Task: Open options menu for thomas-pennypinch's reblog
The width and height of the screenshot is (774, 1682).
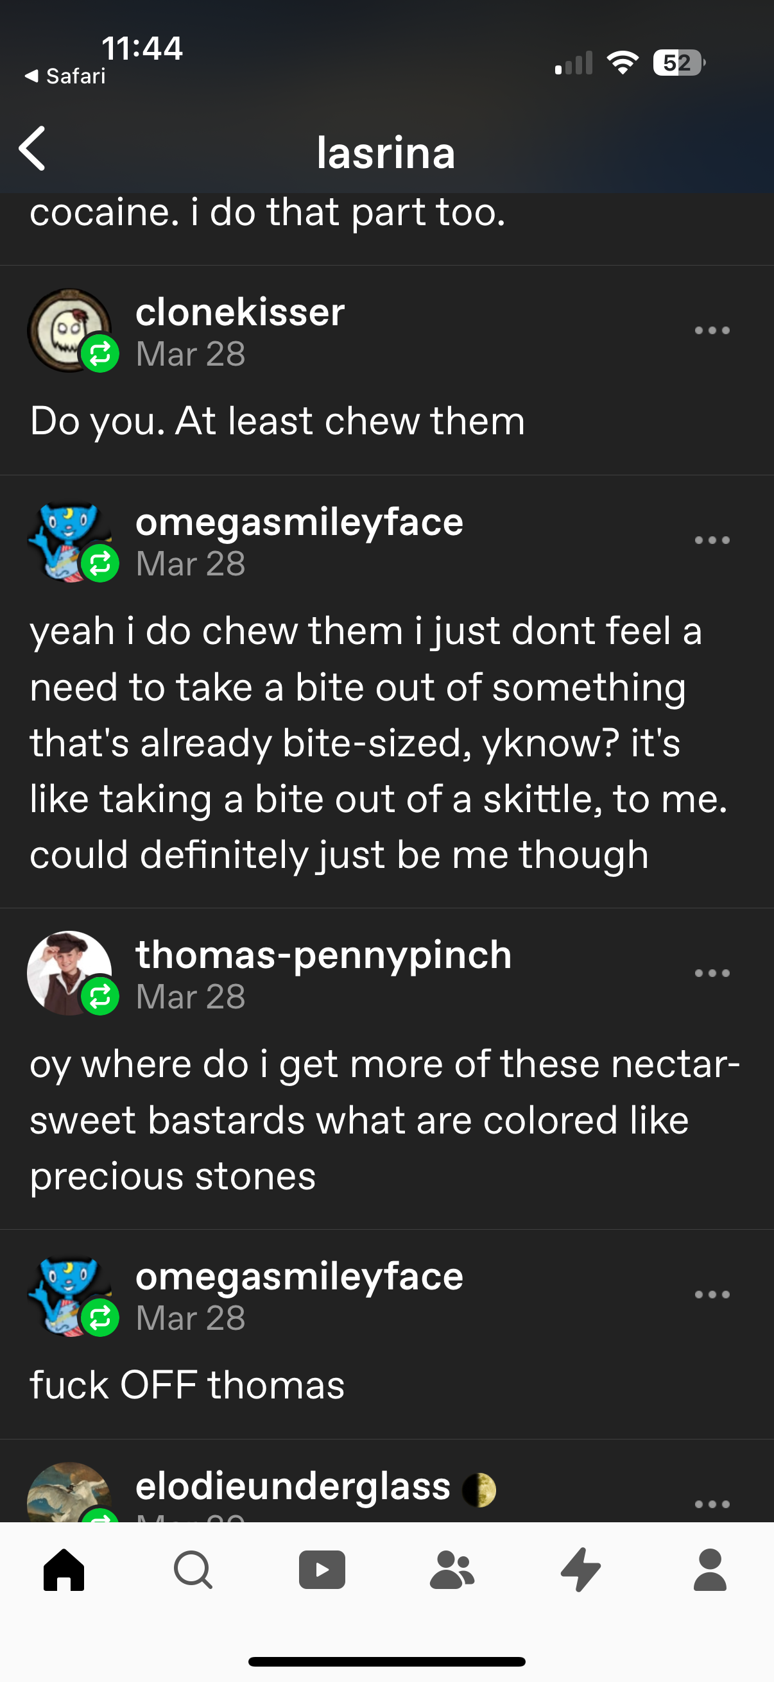Action: (x=712, y=973)
